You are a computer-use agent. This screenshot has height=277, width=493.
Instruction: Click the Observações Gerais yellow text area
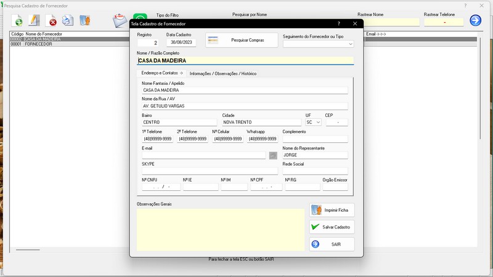[221, 229]
